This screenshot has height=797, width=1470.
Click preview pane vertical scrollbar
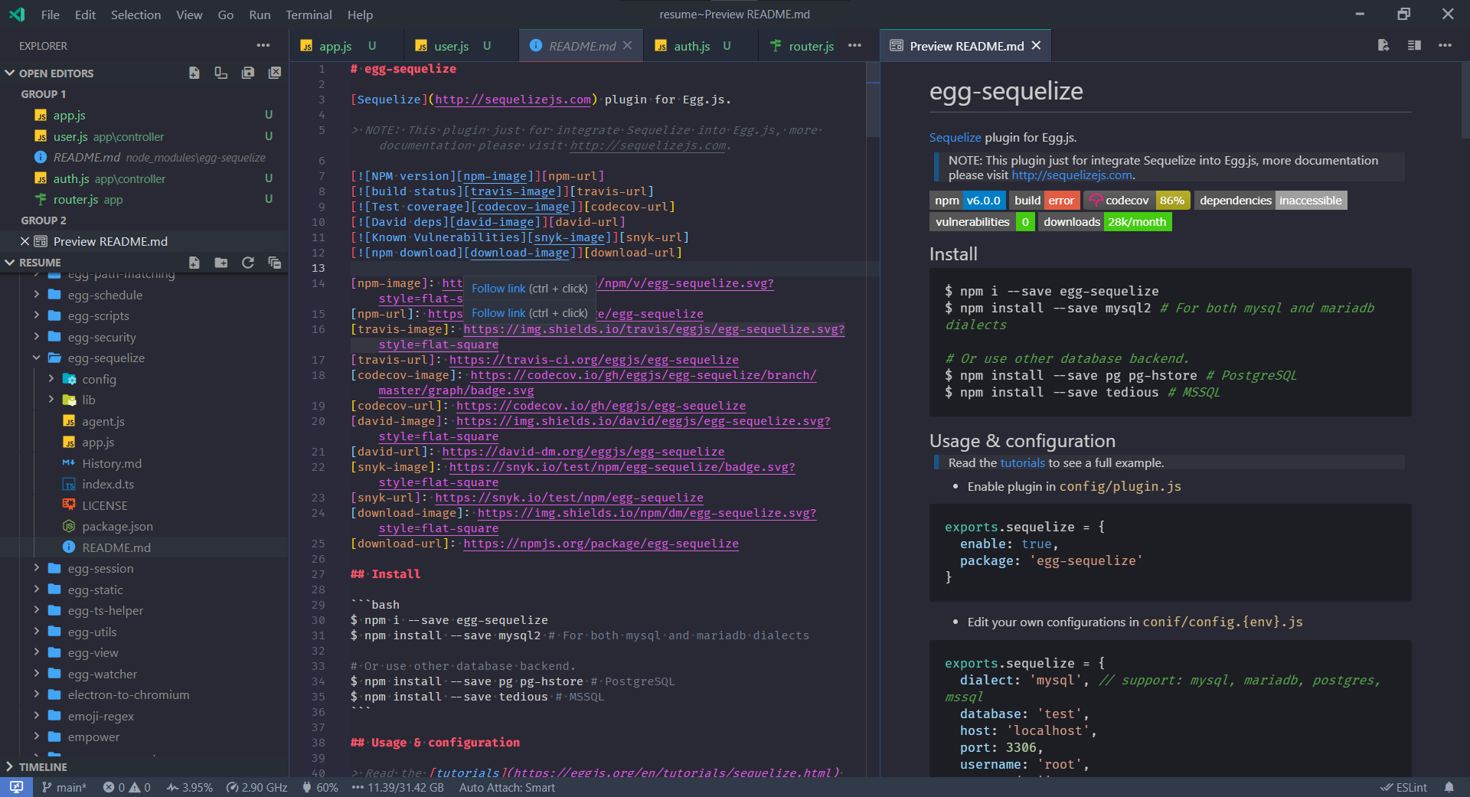[1465, 100]
